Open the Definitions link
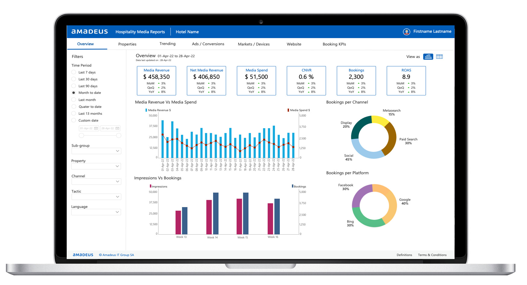 pos(404,255)
